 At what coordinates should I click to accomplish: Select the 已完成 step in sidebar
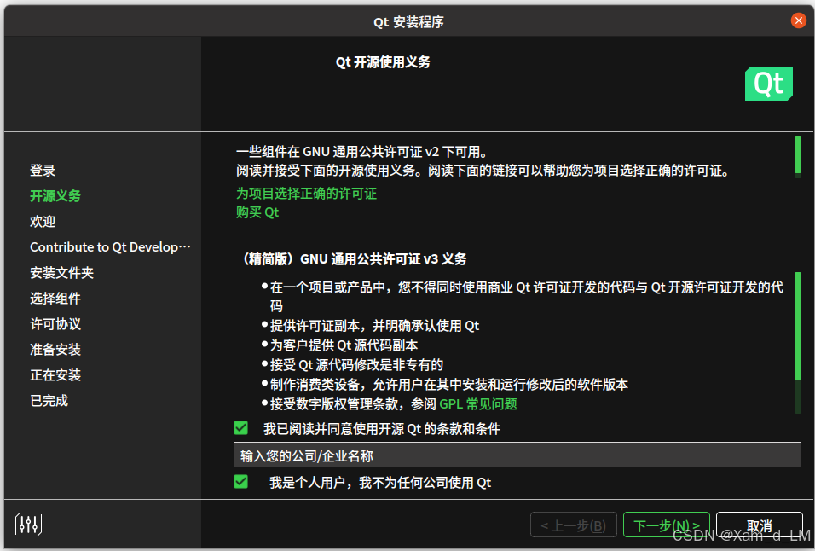click(x=49, y=400)
